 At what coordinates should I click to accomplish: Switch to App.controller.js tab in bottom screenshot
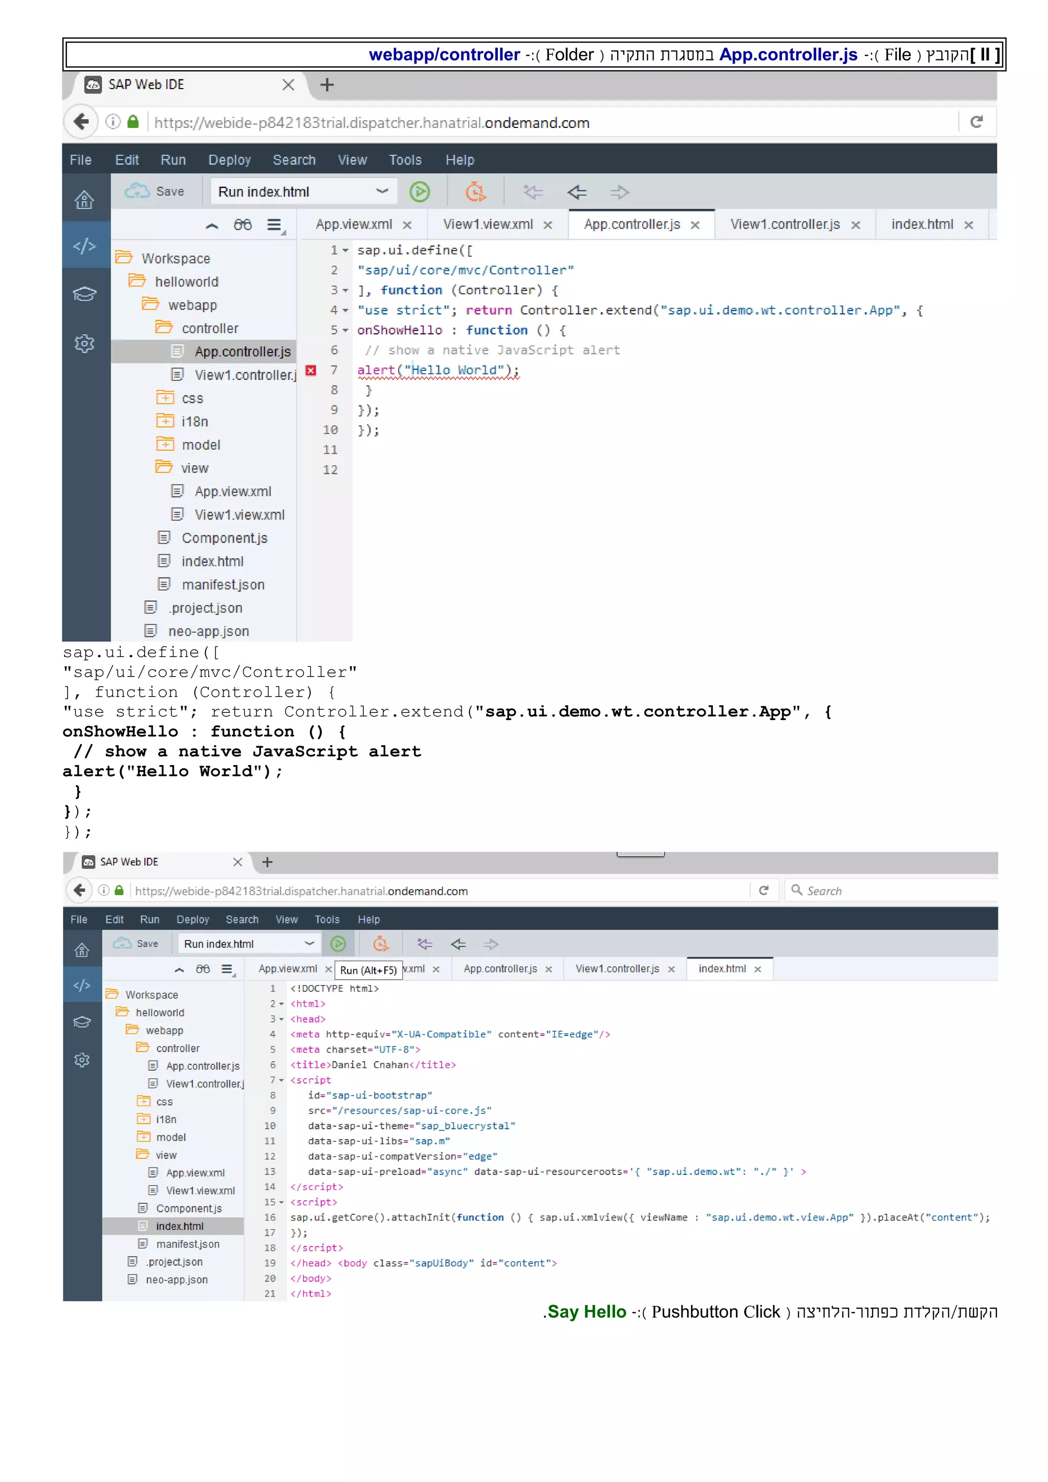coord(500,969)
